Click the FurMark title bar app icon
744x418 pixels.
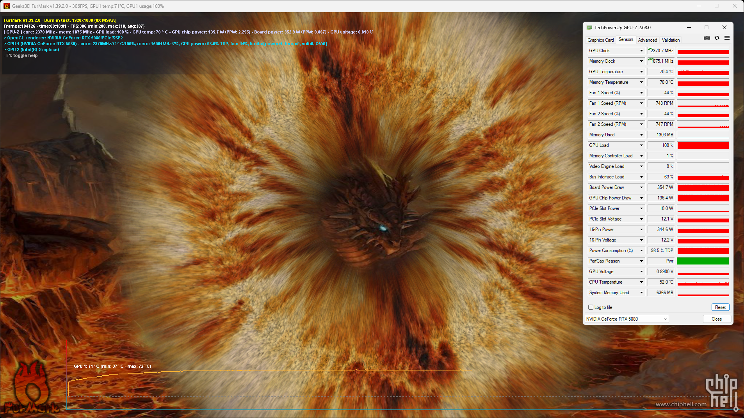[x=7, y=6]
